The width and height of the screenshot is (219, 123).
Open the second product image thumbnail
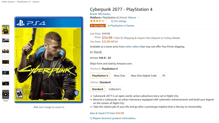[x=6, y=40]
